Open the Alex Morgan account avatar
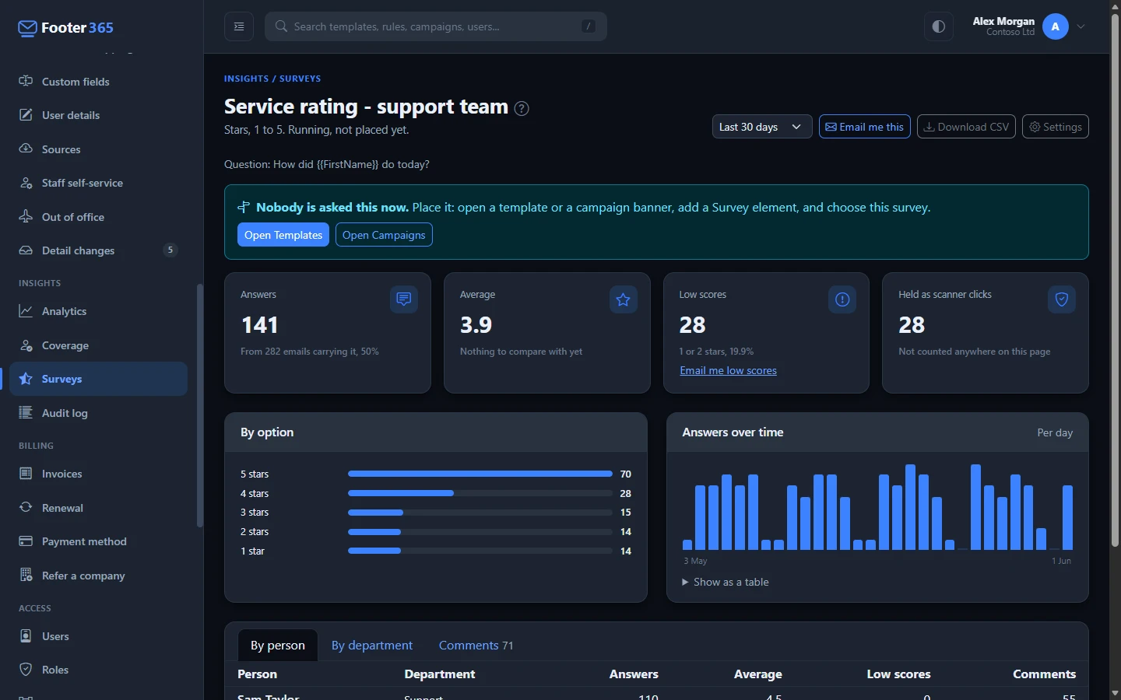1121x700 pixels. tap(1056, 26)
